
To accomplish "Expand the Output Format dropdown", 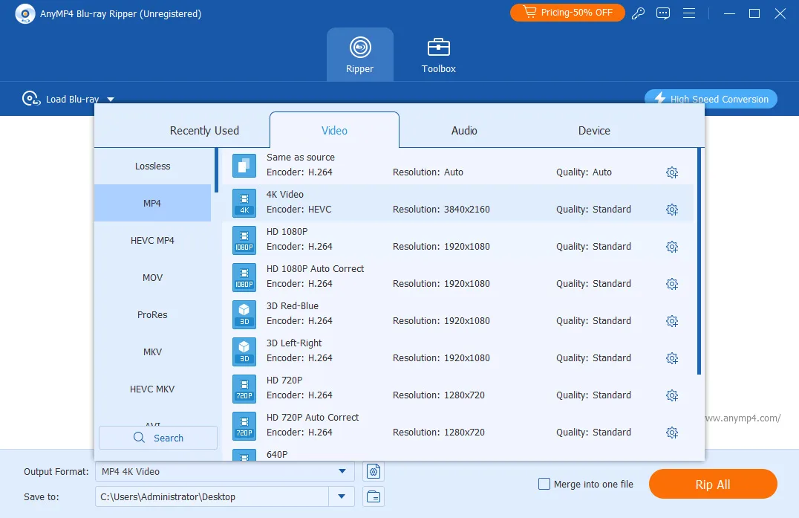I will [x=342, y=472].
